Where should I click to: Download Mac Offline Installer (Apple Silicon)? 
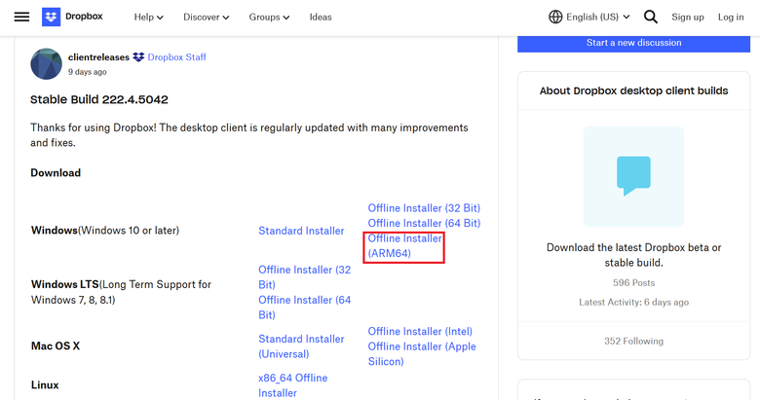[x=422, y=354]
